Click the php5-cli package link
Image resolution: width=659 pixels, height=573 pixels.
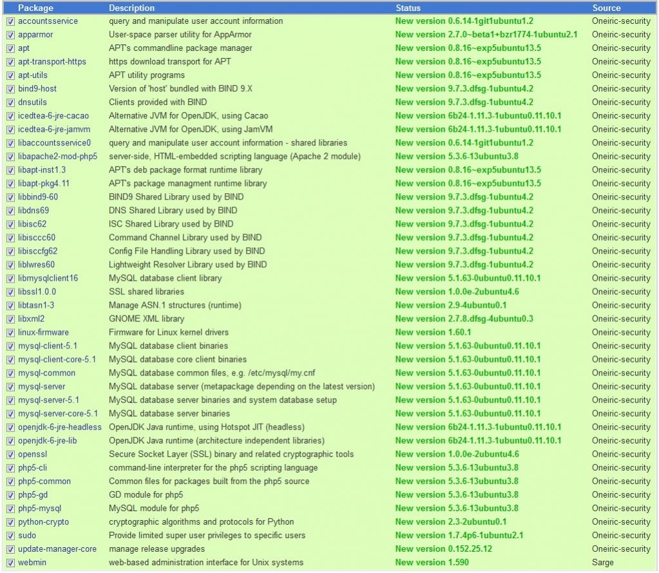point(32,468)
